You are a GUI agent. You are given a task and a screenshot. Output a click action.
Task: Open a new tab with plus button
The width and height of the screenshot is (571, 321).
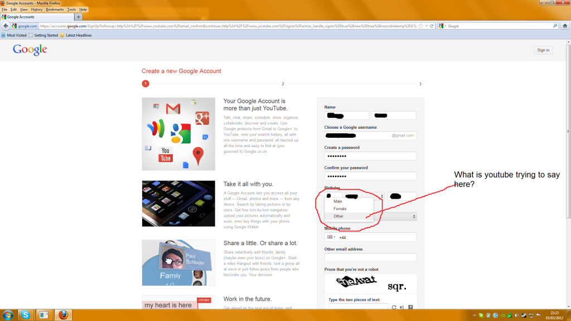click(78, 17)
